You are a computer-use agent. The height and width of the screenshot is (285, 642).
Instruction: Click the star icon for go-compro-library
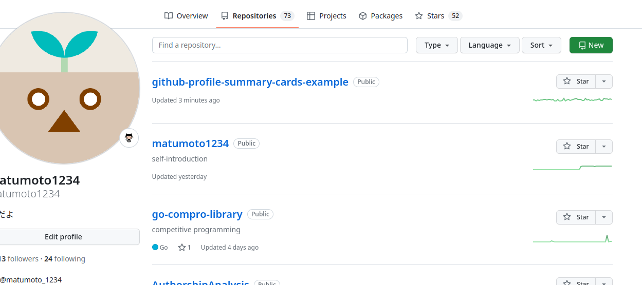click(567, 217)
